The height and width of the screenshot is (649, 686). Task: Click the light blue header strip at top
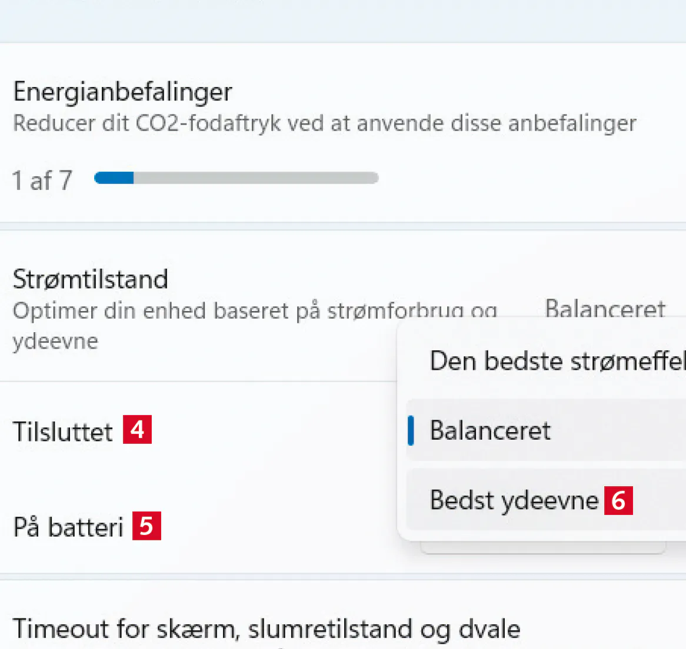click(343, 20)
